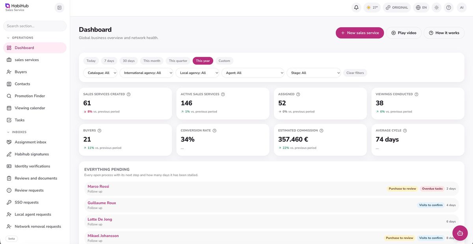Open Promotion Finder
473x244 pixels.
coord(35,96)
